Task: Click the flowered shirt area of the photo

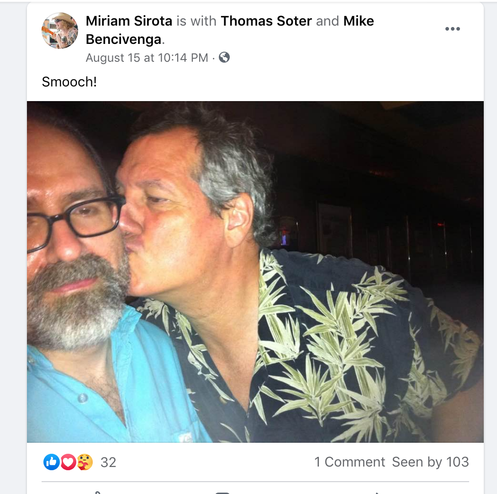Action: coord(333,349)
